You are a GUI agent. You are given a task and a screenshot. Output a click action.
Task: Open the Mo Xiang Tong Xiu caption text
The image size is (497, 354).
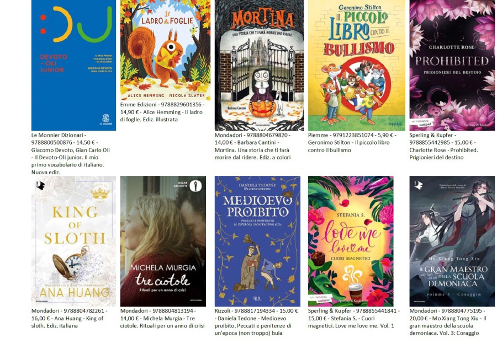tap(448, 321)
